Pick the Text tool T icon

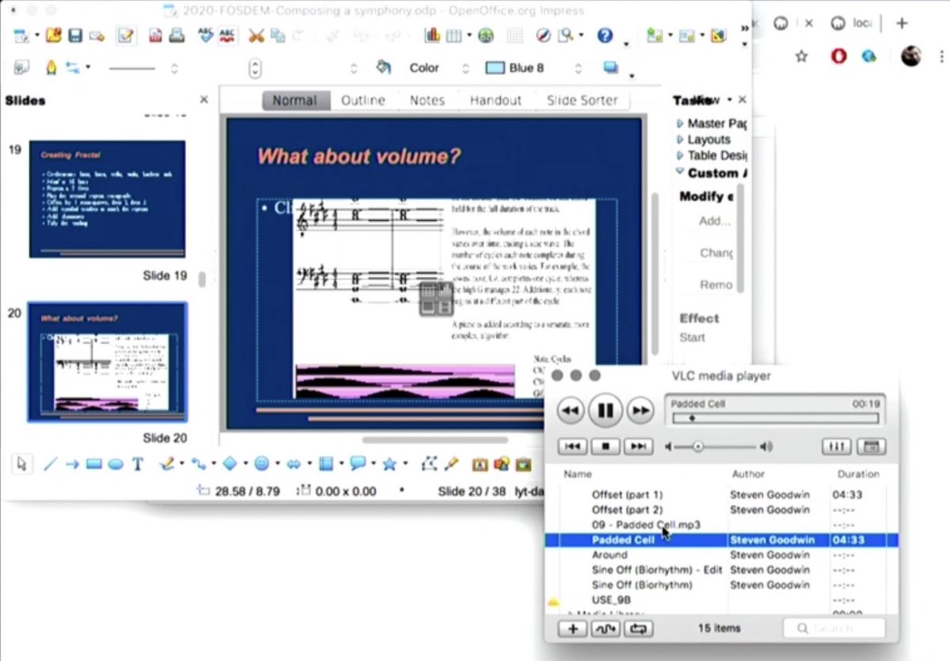[x=137, y=464]
